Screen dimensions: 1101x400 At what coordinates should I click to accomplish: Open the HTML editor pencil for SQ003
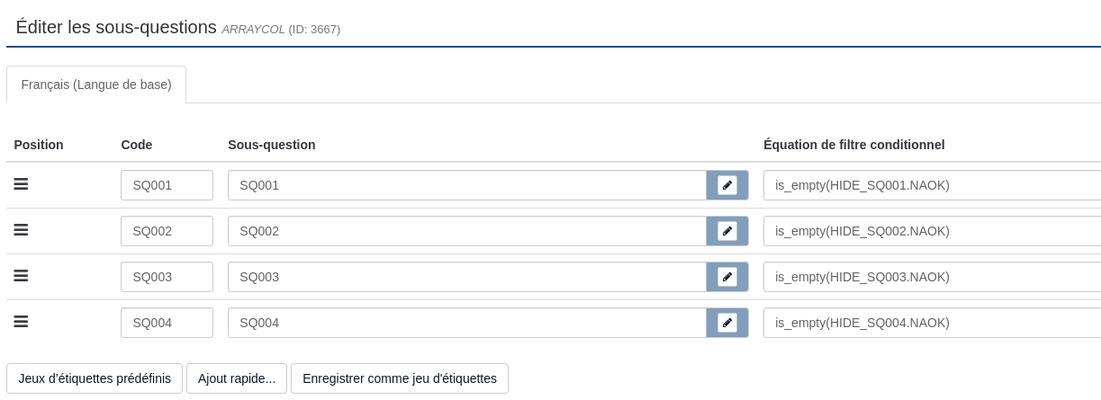[x=727, y=277]
